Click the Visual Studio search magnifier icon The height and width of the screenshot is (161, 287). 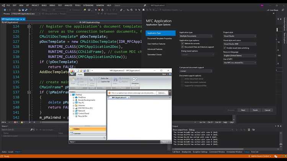[x=145, y=5]
